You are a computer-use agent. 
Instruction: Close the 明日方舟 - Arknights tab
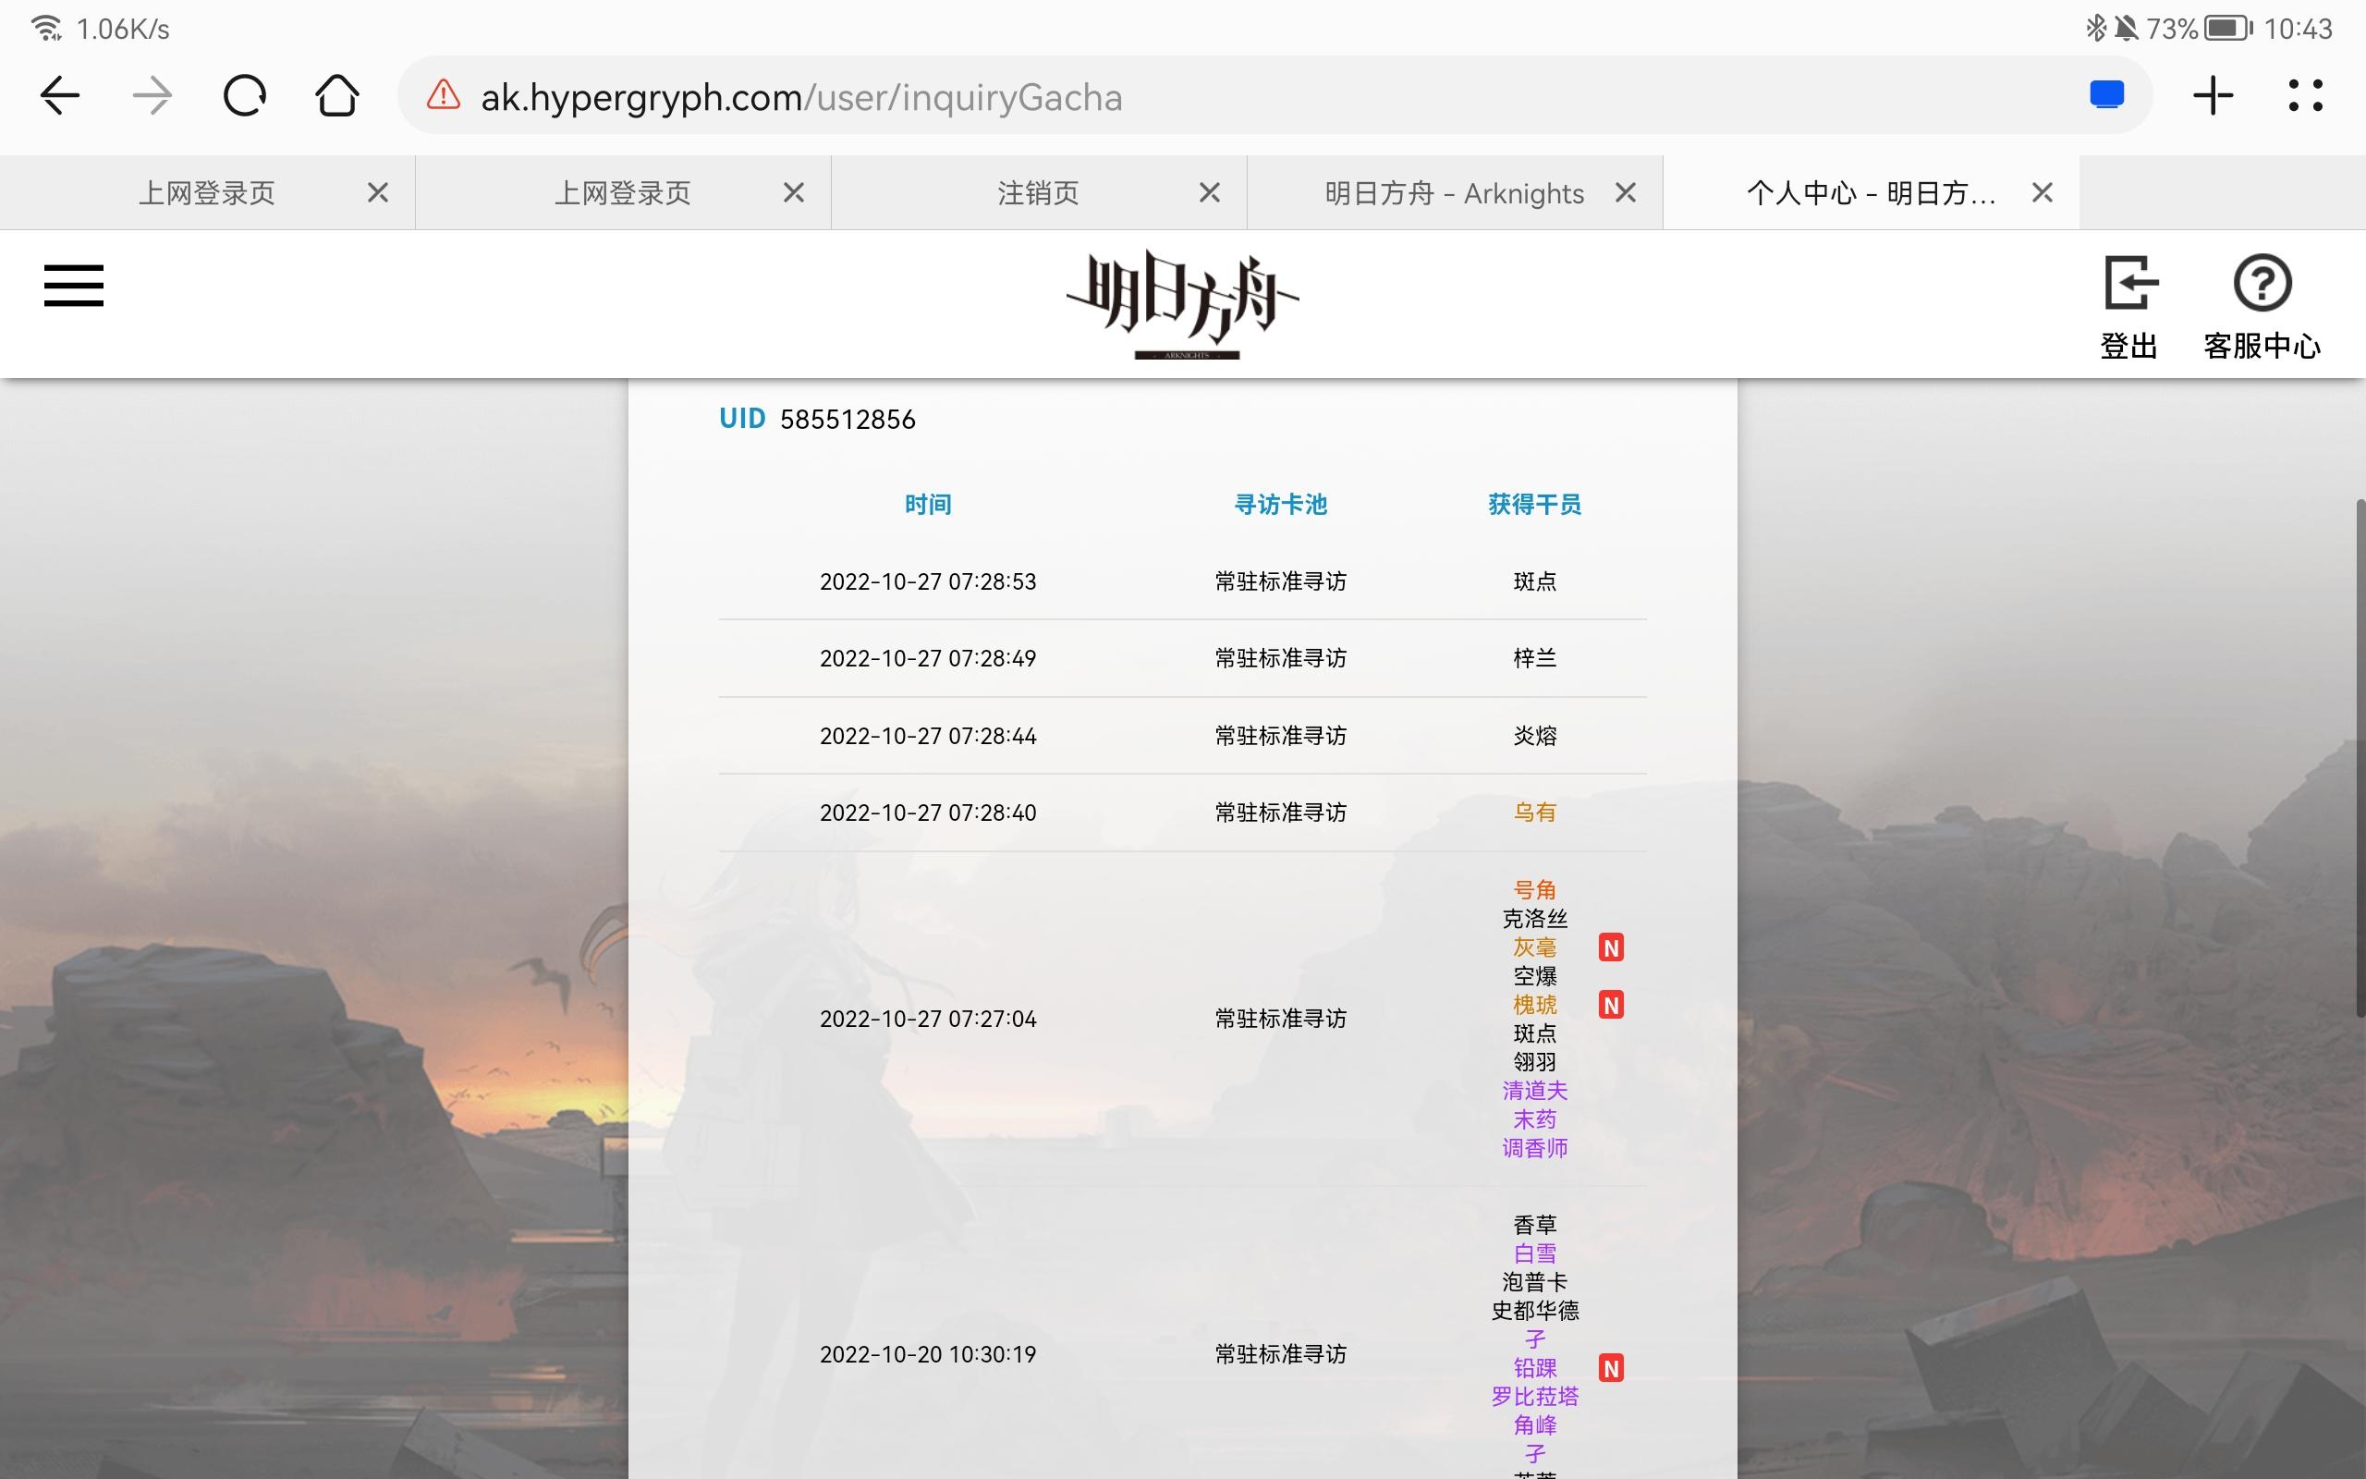(1626, 192)
